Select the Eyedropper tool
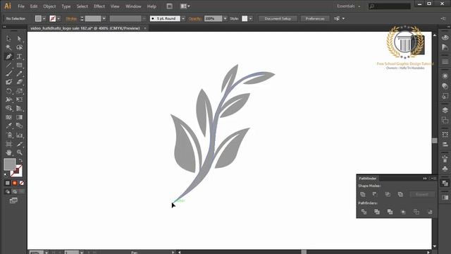The image size is (451, 254). [x=8, y=126]
